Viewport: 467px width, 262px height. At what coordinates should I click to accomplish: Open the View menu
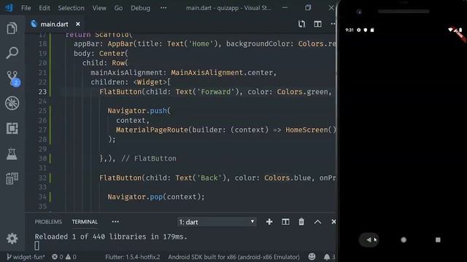[x=99, y=8]
